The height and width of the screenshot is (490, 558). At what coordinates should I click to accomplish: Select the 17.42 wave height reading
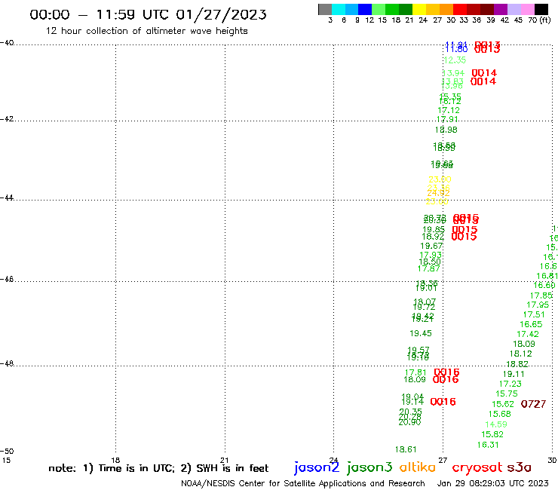pyautogui.click(x=528, y=334)
